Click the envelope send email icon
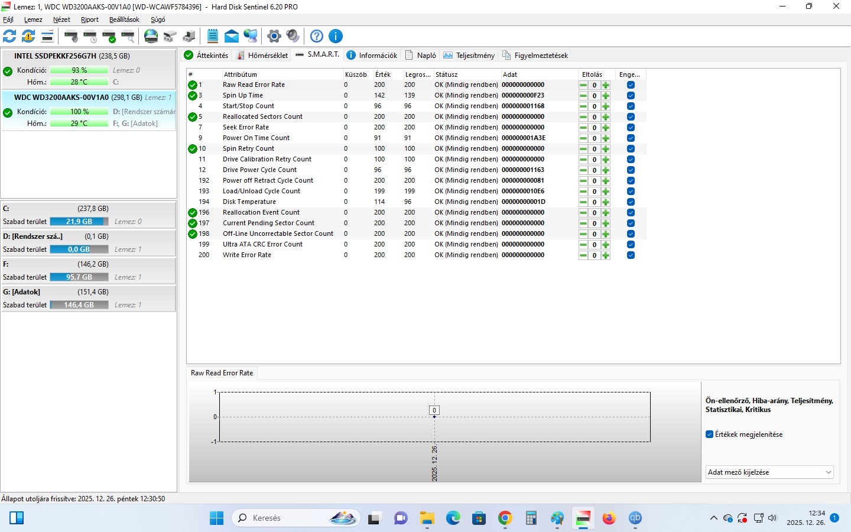The image size is (851, 532). (x=232, y=36)
